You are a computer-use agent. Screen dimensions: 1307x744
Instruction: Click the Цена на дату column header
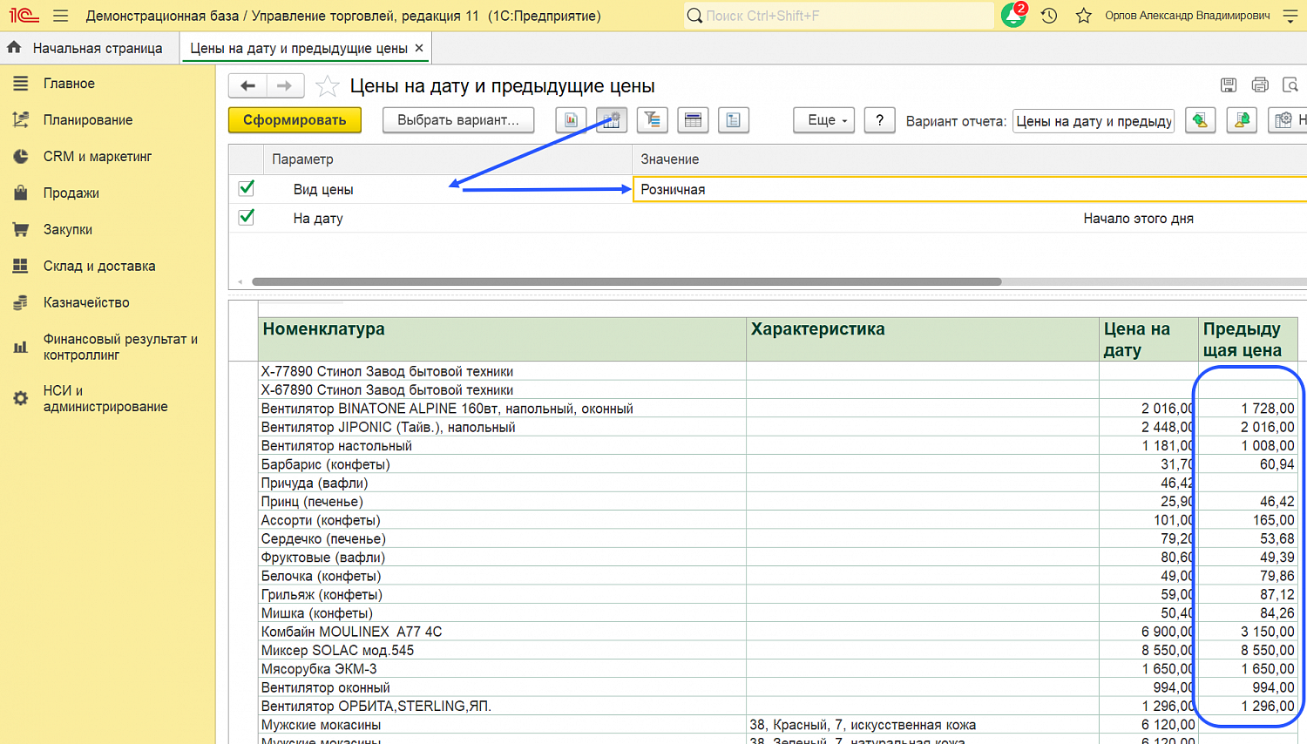click(1148, 339)
